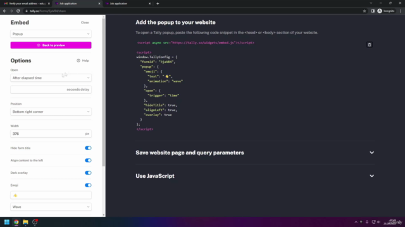View site information lock icon
The width and height of the screenshot is (405, 227).
[27, 11]
